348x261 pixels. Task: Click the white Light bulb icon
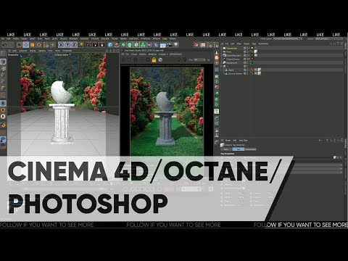(x=176, y=44)
